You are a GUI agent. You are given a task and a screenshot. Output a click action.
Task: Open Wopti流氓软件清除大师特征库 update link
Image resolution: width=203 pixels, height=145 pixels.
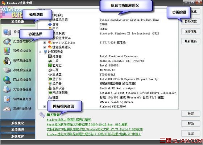(x=87, y=124)
